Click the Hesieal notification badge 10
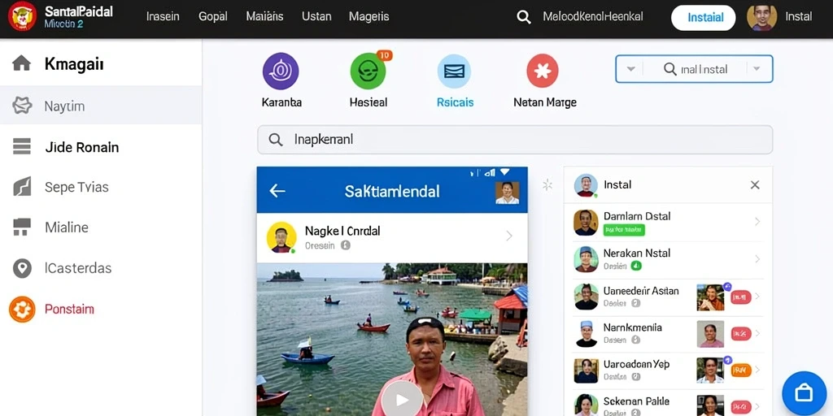 pos(384,54)
